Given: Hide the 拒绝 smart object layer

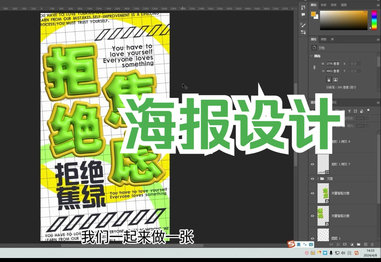Looking at the screenshot, I should (x=312, y=216).
